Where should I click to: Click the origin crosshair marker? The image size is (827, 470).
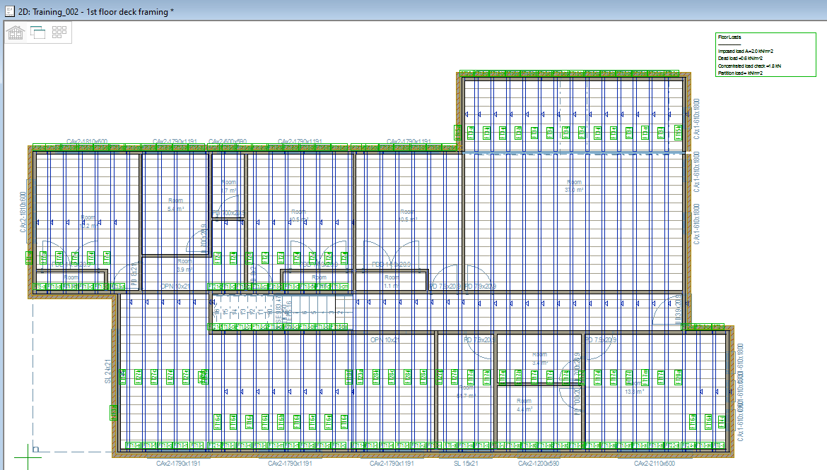pos(35,448)
